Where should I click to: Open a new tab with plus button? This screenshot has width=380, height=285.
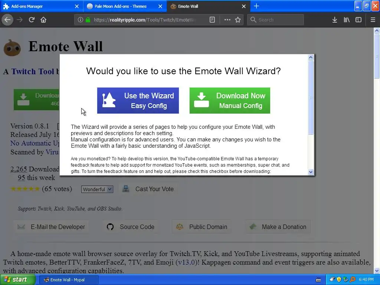coord(256,6)
